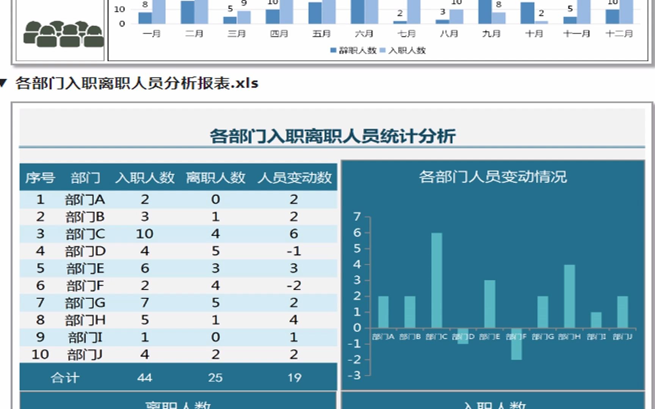Click the total 离职人数 value 25
Screen dimensions: 655x409
[x=215, y=378]
